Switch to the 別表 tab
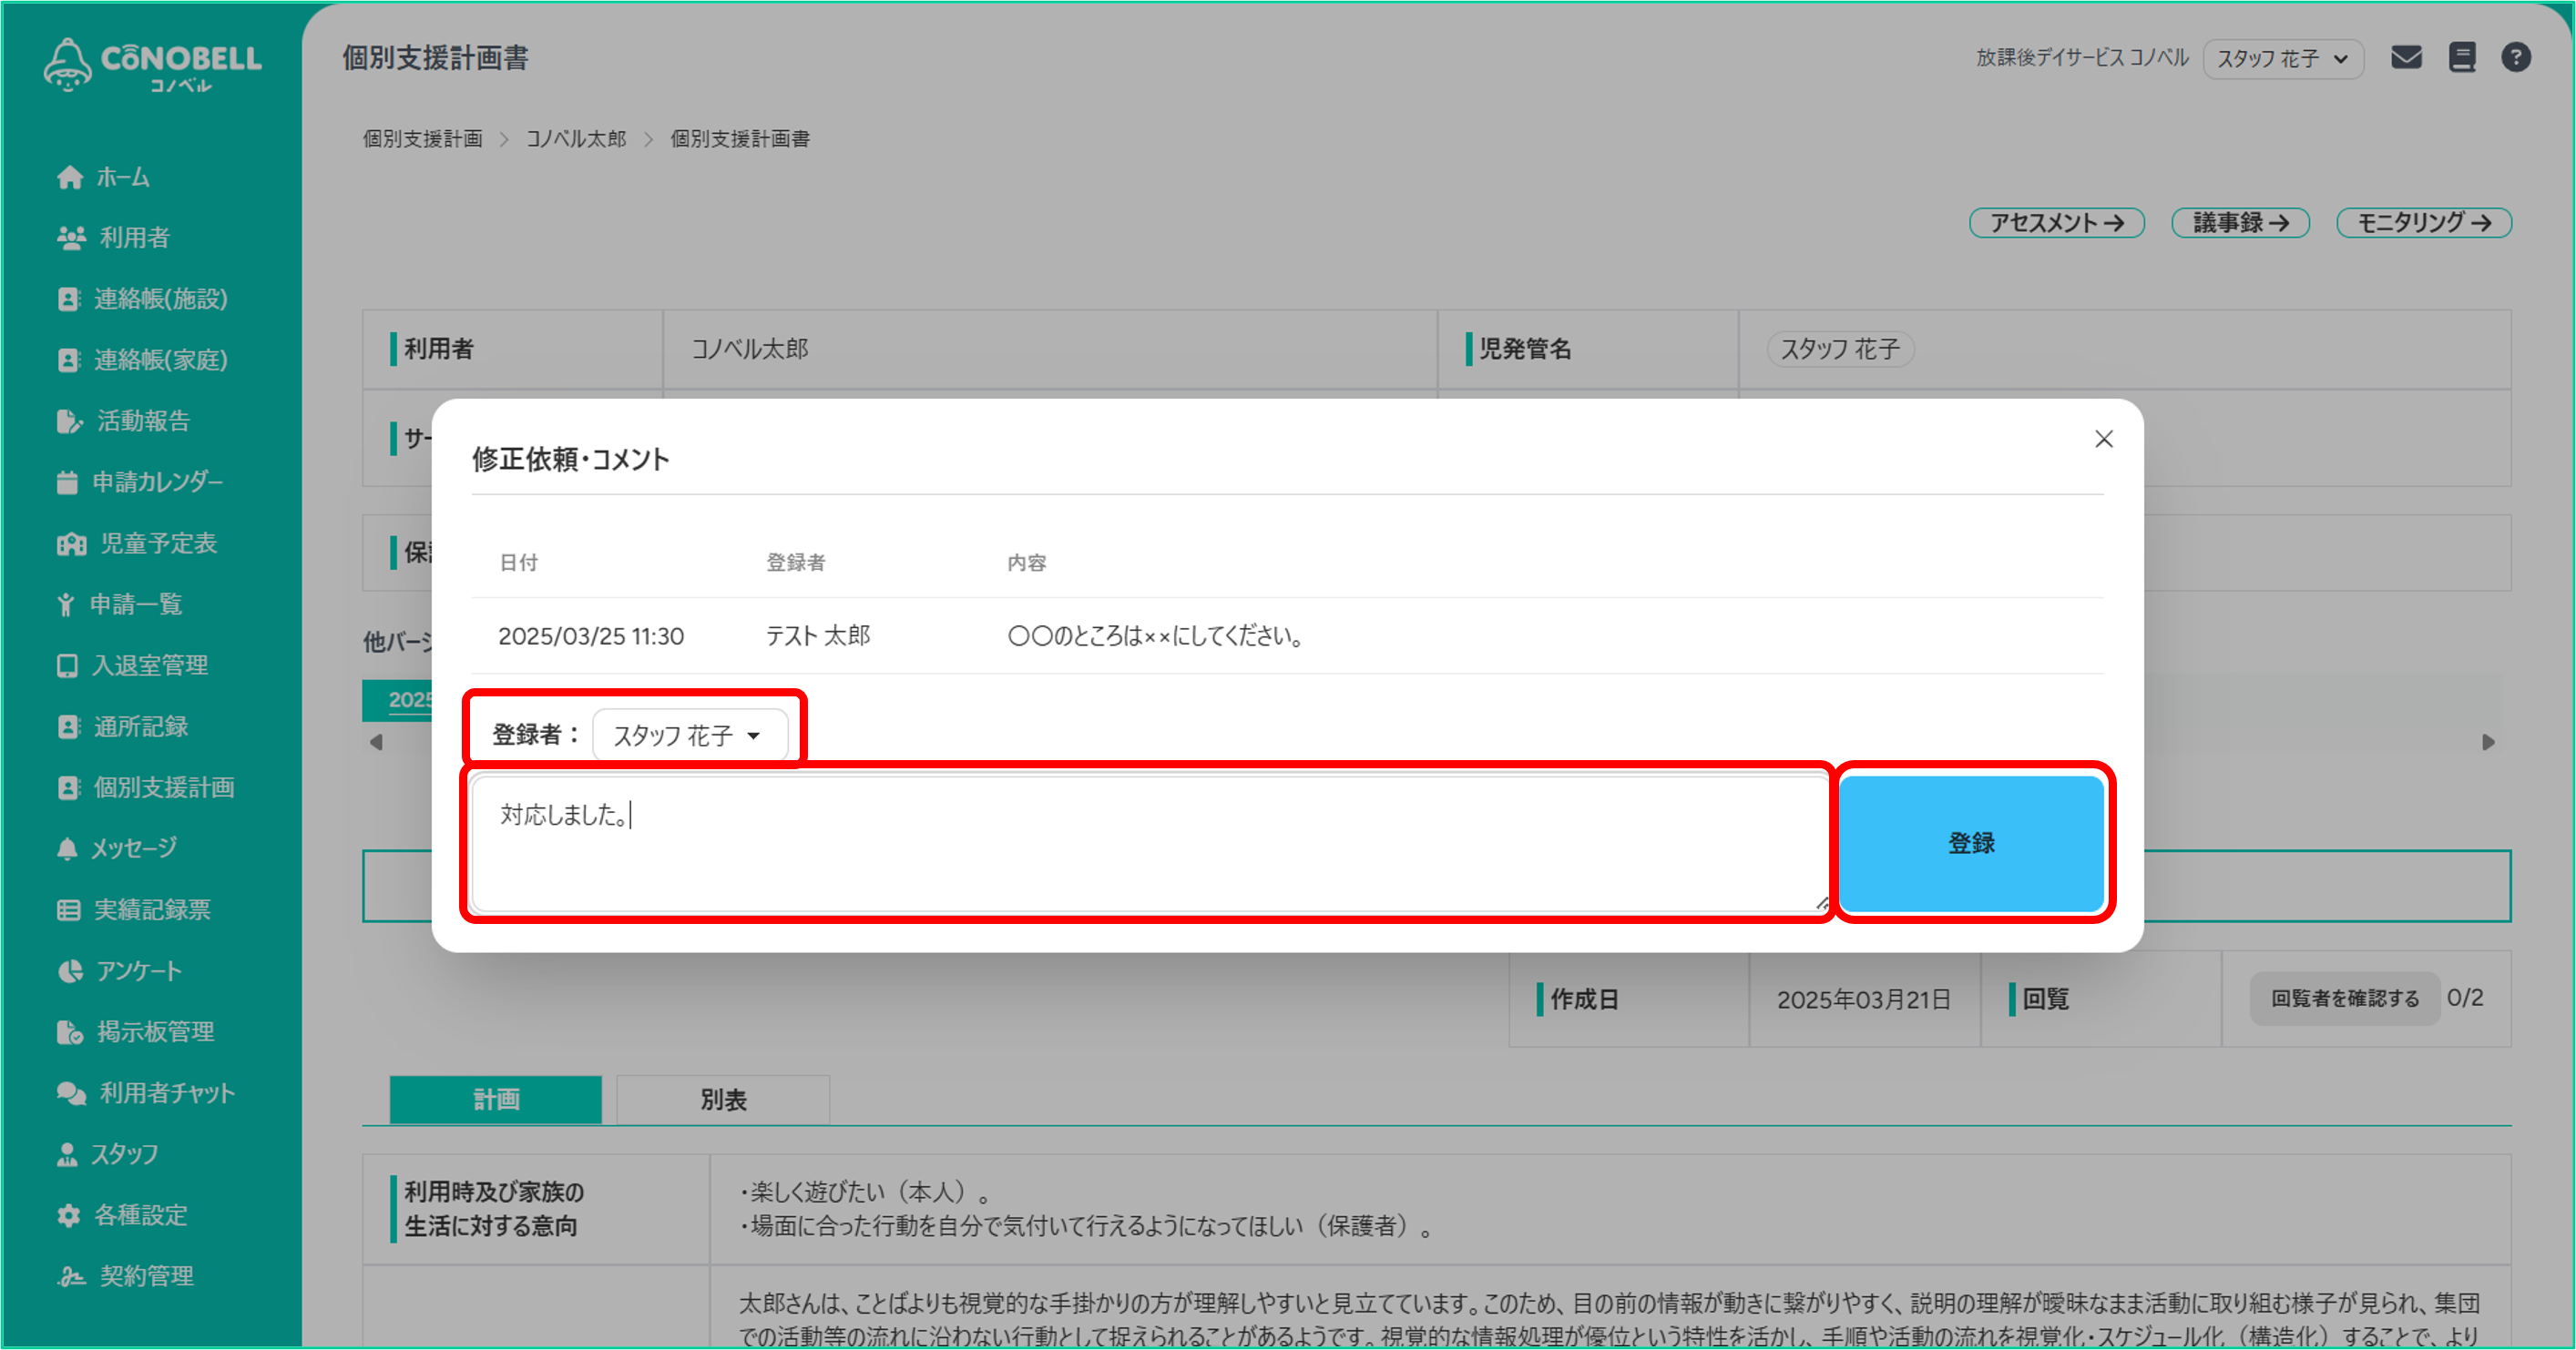The height and width of the screenshot is (1350, 2576). pyautogui.click(x=723, y=1101)
